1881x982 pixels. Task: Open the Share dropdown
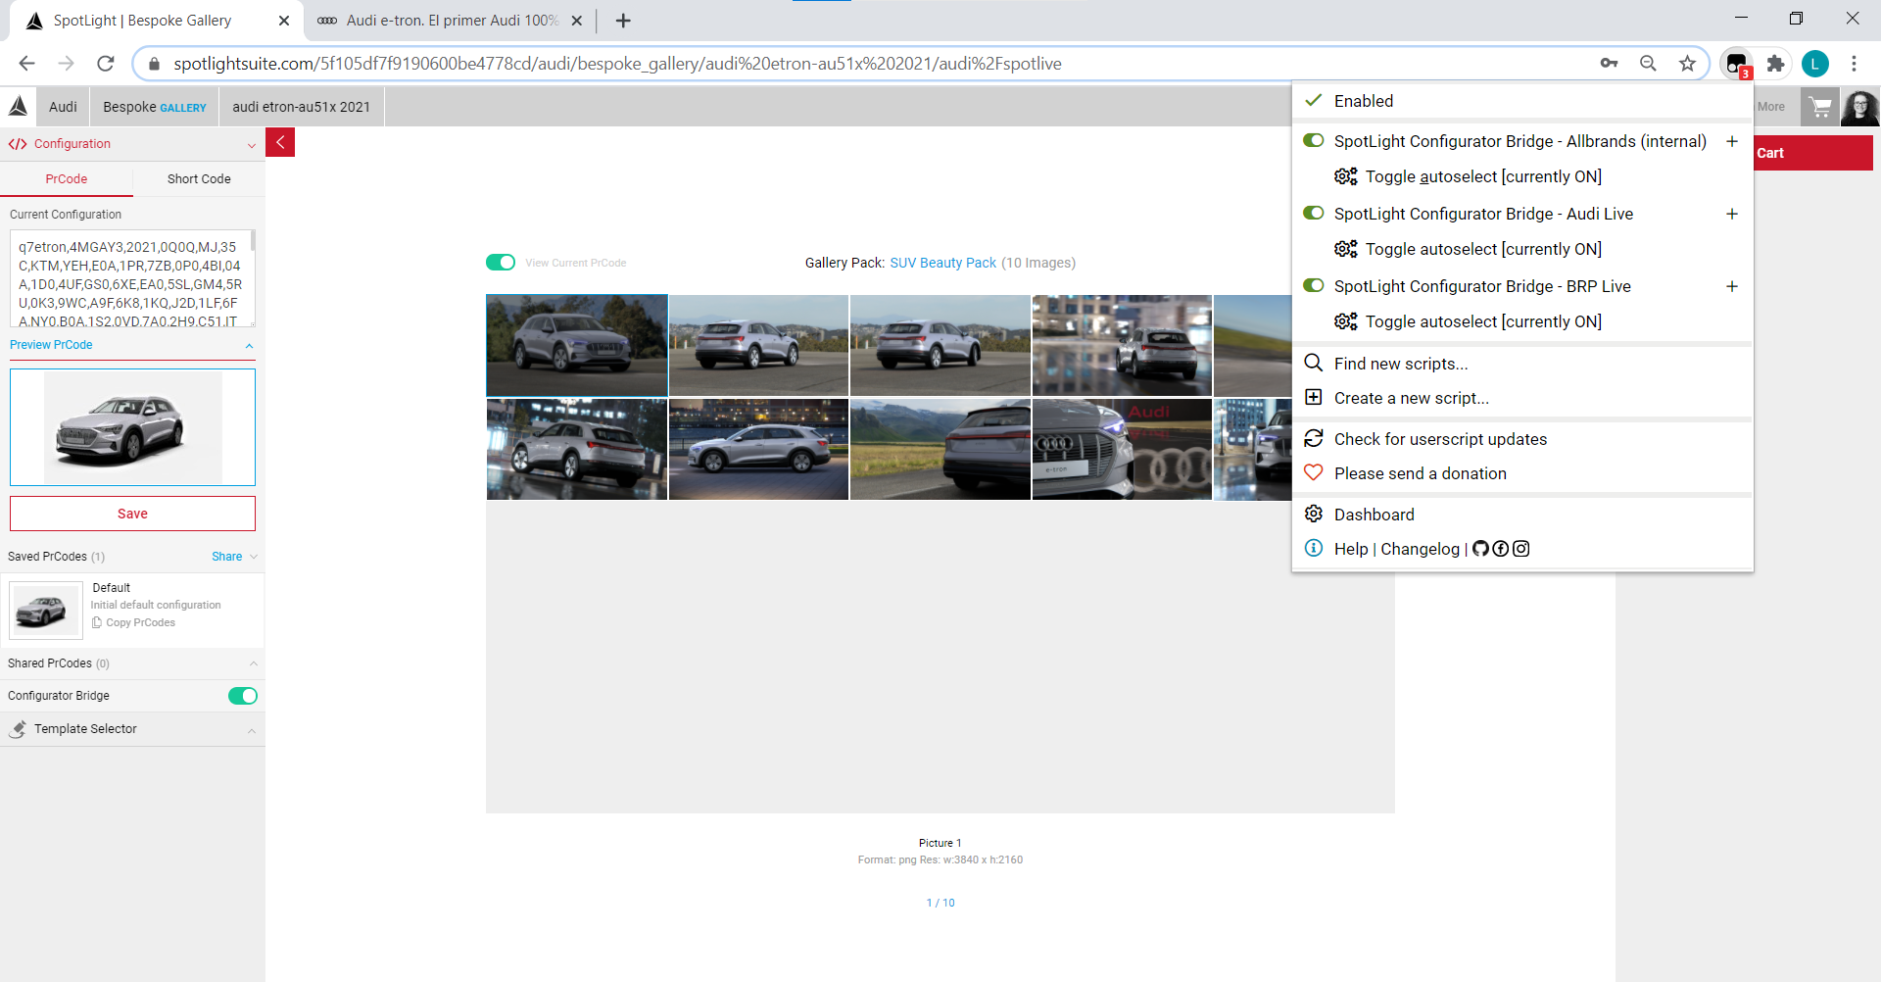(x=234, y=557)
